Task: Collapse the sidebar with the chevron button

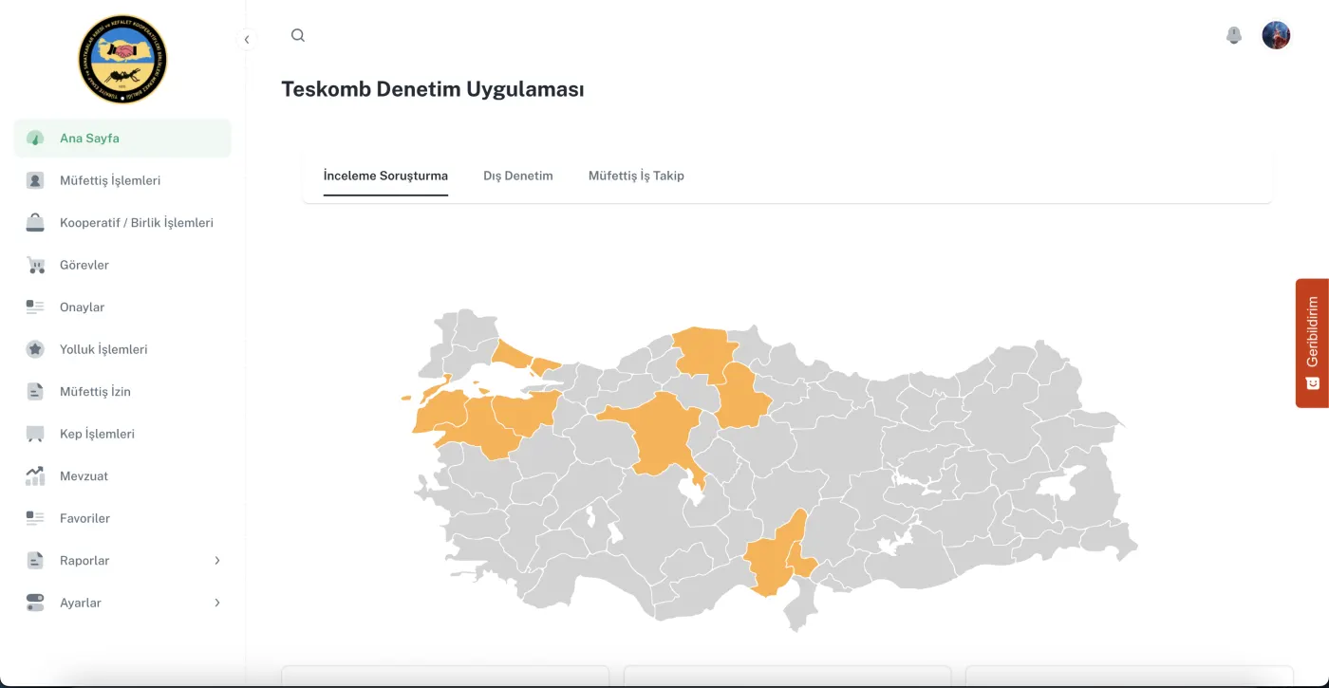Action: (x=247, y=40)
